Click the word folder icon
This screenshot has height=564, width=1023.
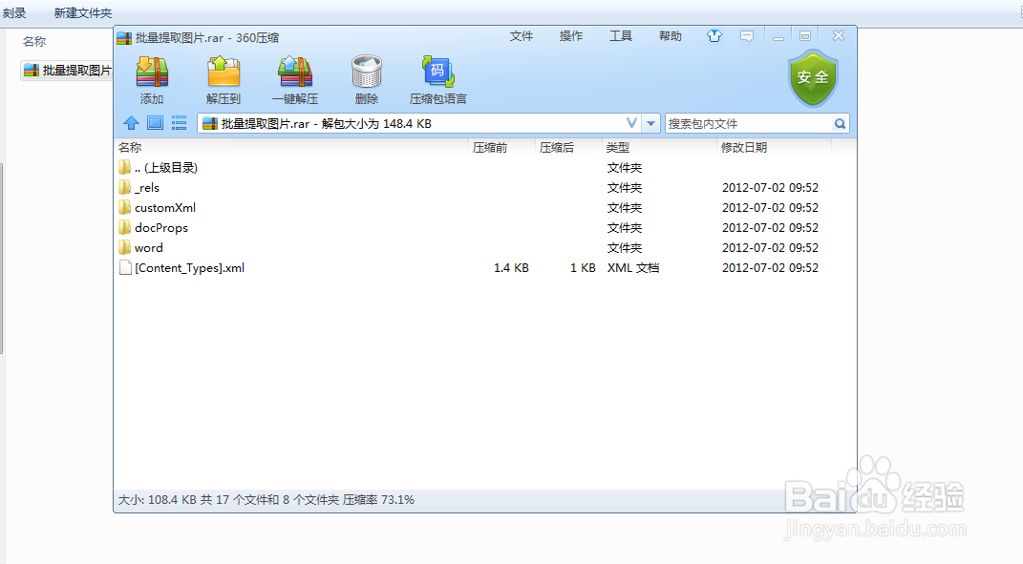[124, 248]
